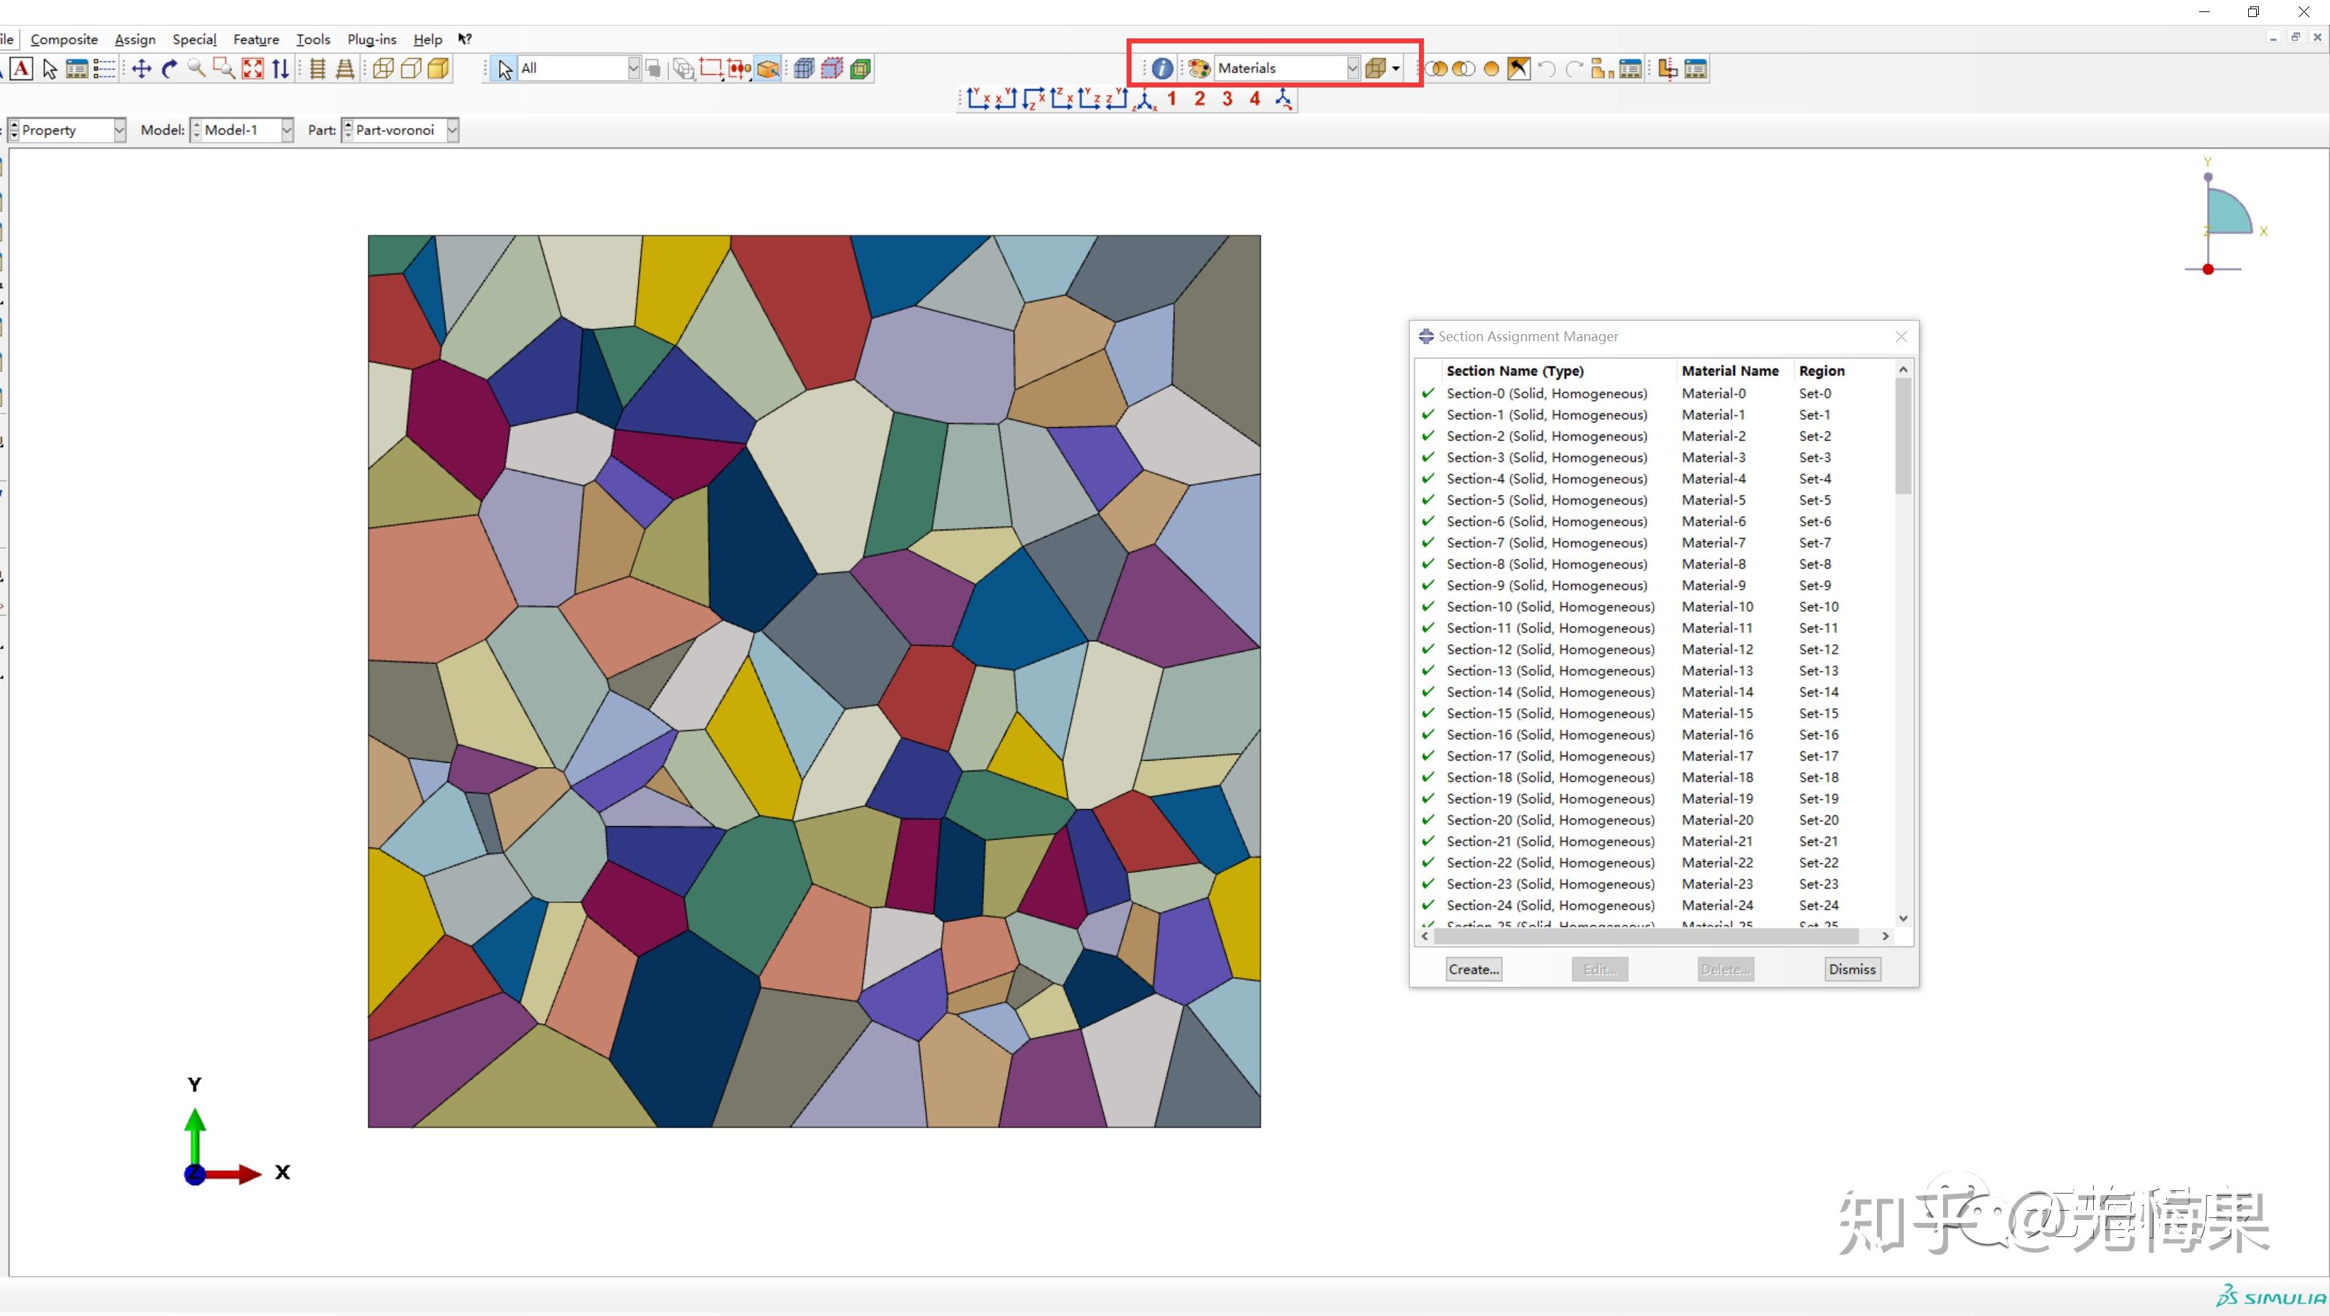2330x1316 pixels.
Task: Toggle the shaded render style
Action: coord(439,69)
